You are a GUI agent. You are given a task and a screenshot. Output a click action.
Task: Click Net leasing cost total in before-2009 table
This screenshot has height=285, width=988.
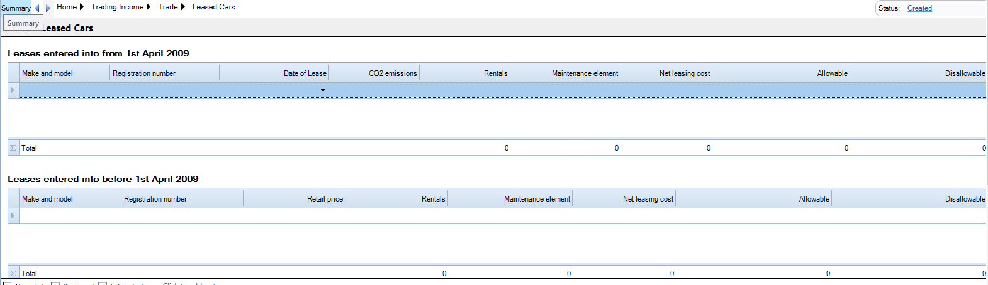click(x=672, y=274)
